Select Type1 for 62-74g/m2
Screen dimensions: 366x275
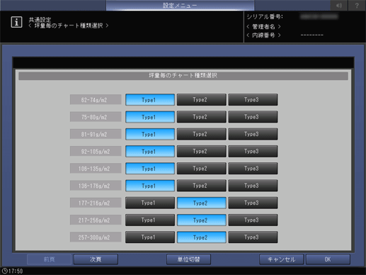click(150, 100)
